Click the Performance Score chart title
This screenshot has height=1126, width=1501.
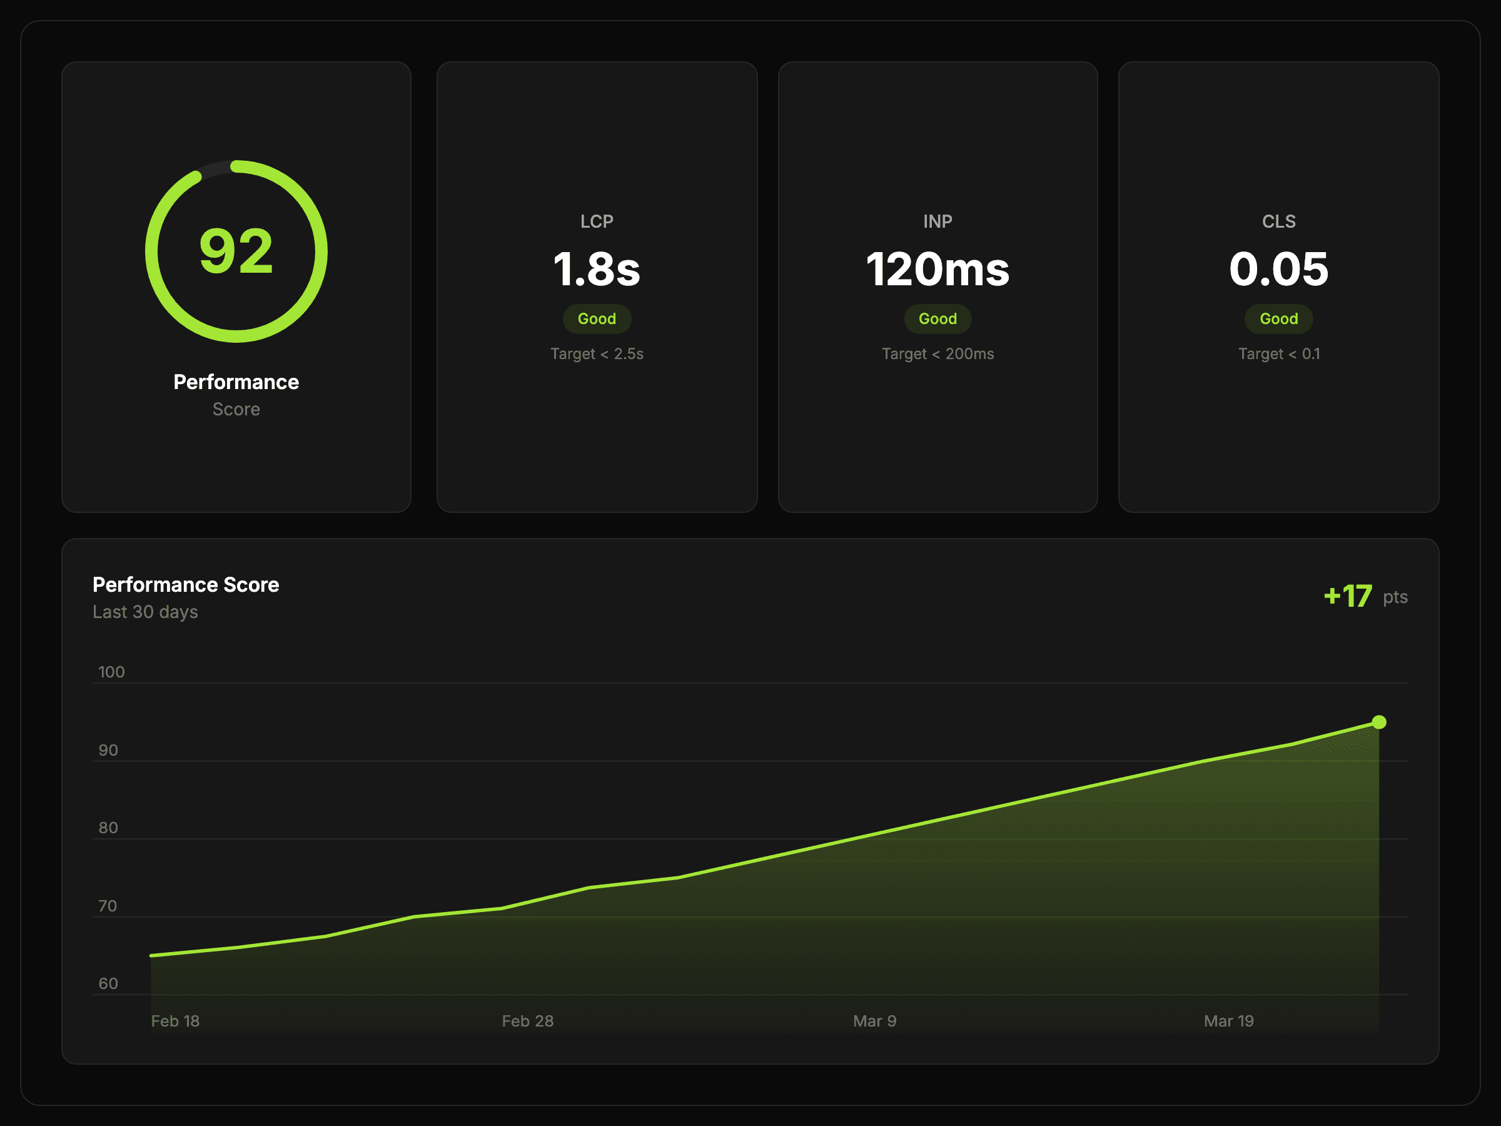185,584
